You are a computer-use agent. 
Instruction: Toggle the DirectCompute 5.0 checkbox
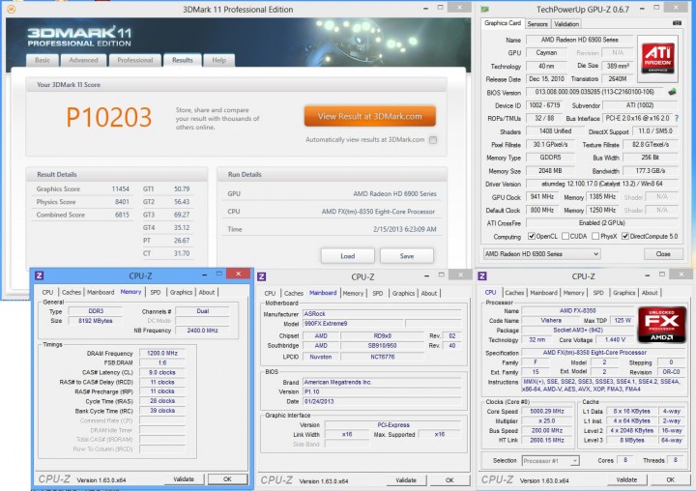point(625,236)
